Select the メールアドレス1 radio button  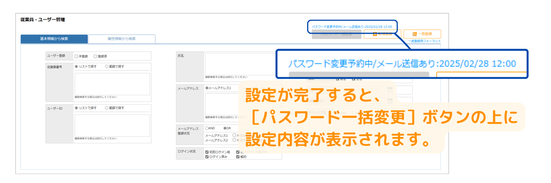point(207,88)
